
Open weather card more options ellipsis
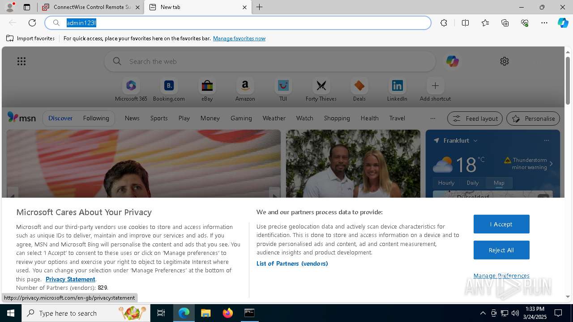pyautogui.click(x=546, y=140)
